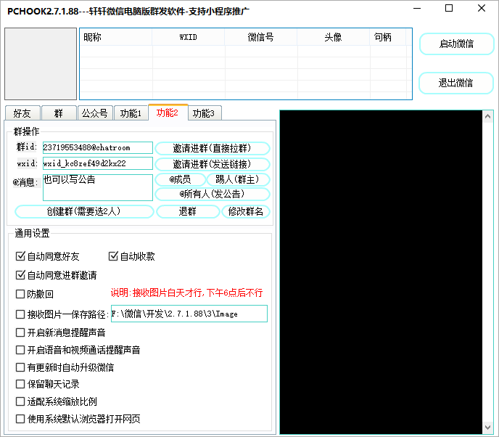Switch to the 好友 tab
This screenshot has height=437, width=499.
click(x=22, y=113)
